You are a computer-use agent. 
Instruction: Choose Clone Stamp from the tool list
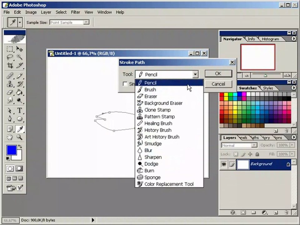[x=169, y=110]
